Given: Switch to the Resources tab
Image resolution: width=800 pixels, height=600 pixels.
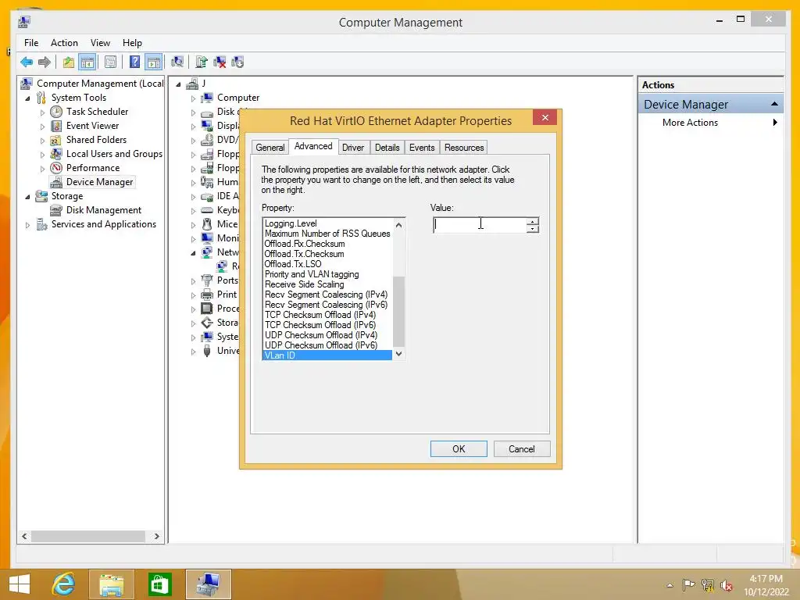Looking at the screenshot, I should [464, 148].
